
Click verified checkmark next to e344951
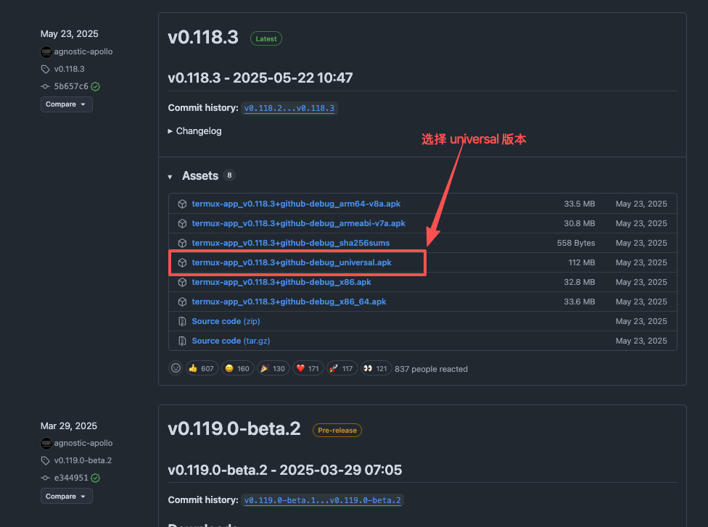pyautogui.click(x=95, y=478)
